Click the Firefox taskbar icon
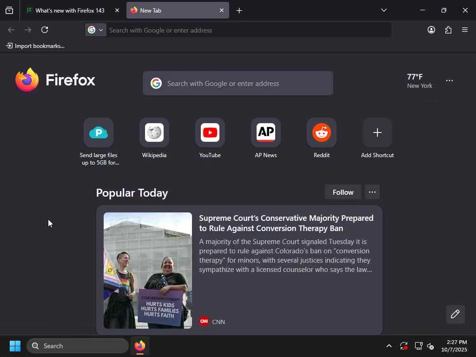 point(140,346)
